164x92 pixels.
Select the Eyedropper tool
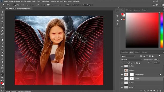pos(2,31)
